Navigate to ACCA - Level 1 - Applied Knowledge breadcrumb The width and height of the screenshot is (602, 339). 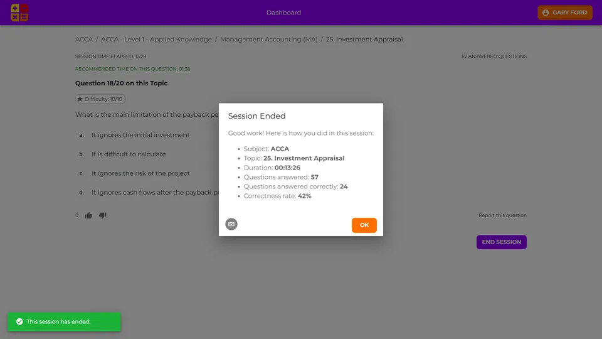pyautogui.click(x=156, y=40)
